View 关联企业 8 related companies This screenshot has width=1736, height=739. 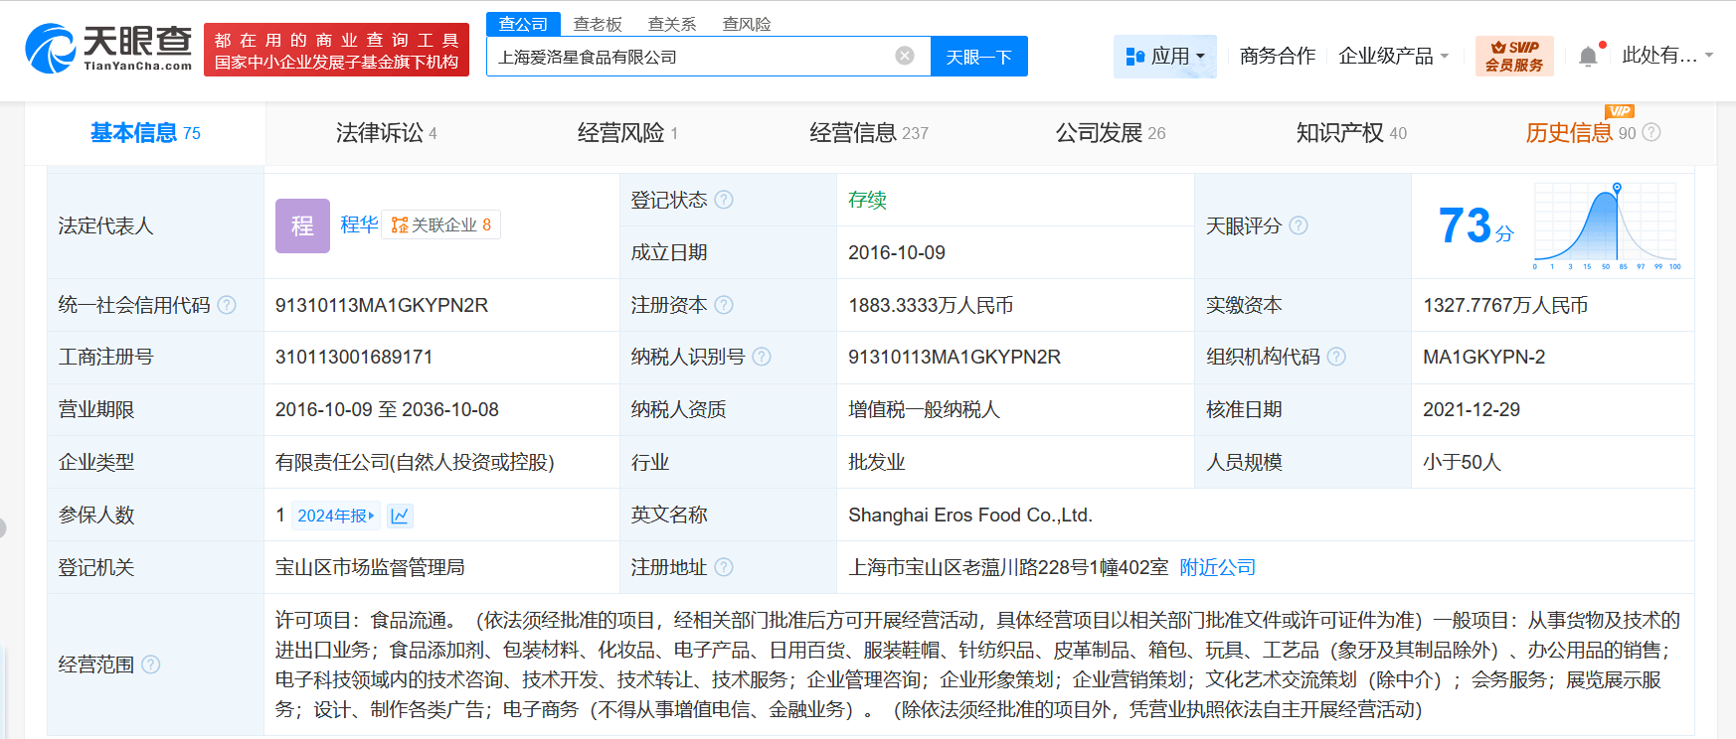(x=441, y=224)
